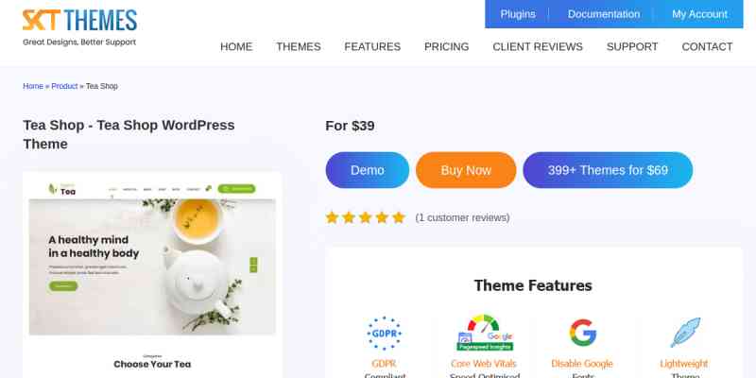Click the 399+ Themes for $69 button
756x378 pixels.
tap(608, 170)
